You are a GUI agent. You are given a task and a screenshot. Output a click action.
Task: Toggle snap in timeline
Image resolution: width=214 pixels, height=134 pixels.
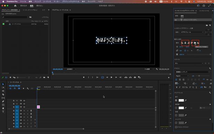pos(15,88)
